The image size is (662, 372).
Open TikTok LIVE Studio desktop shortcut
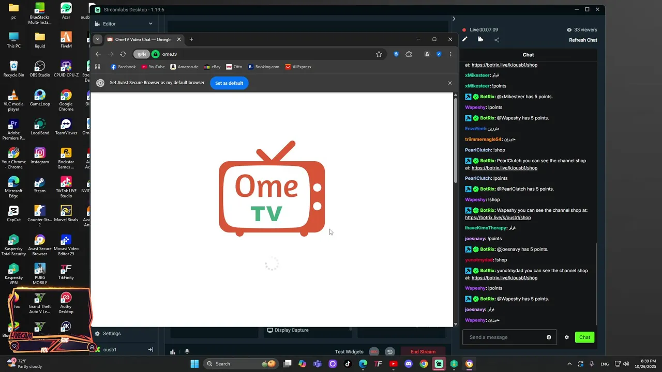point(66,187)
